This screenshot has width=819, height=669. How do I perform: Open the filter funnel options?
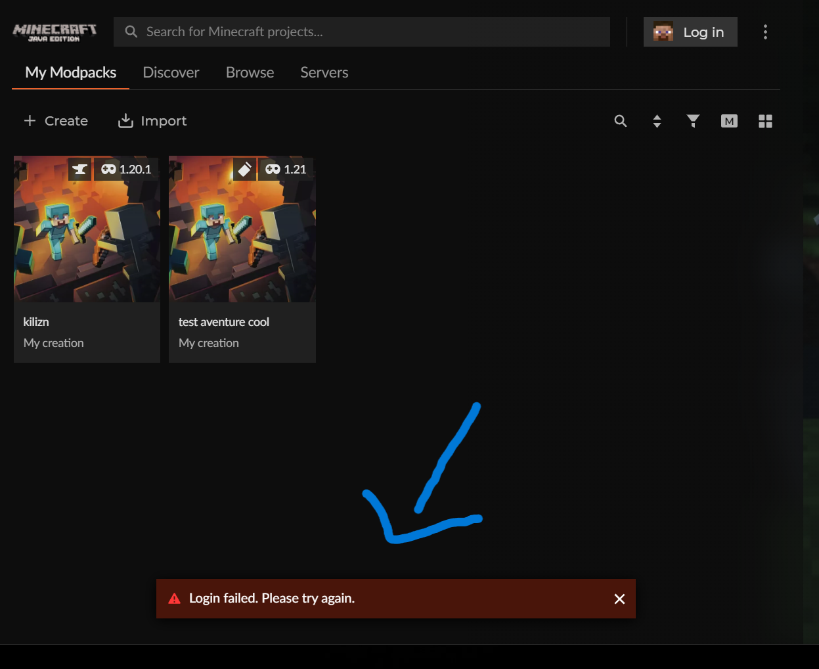pyautogui.click(x=693, y=121)
